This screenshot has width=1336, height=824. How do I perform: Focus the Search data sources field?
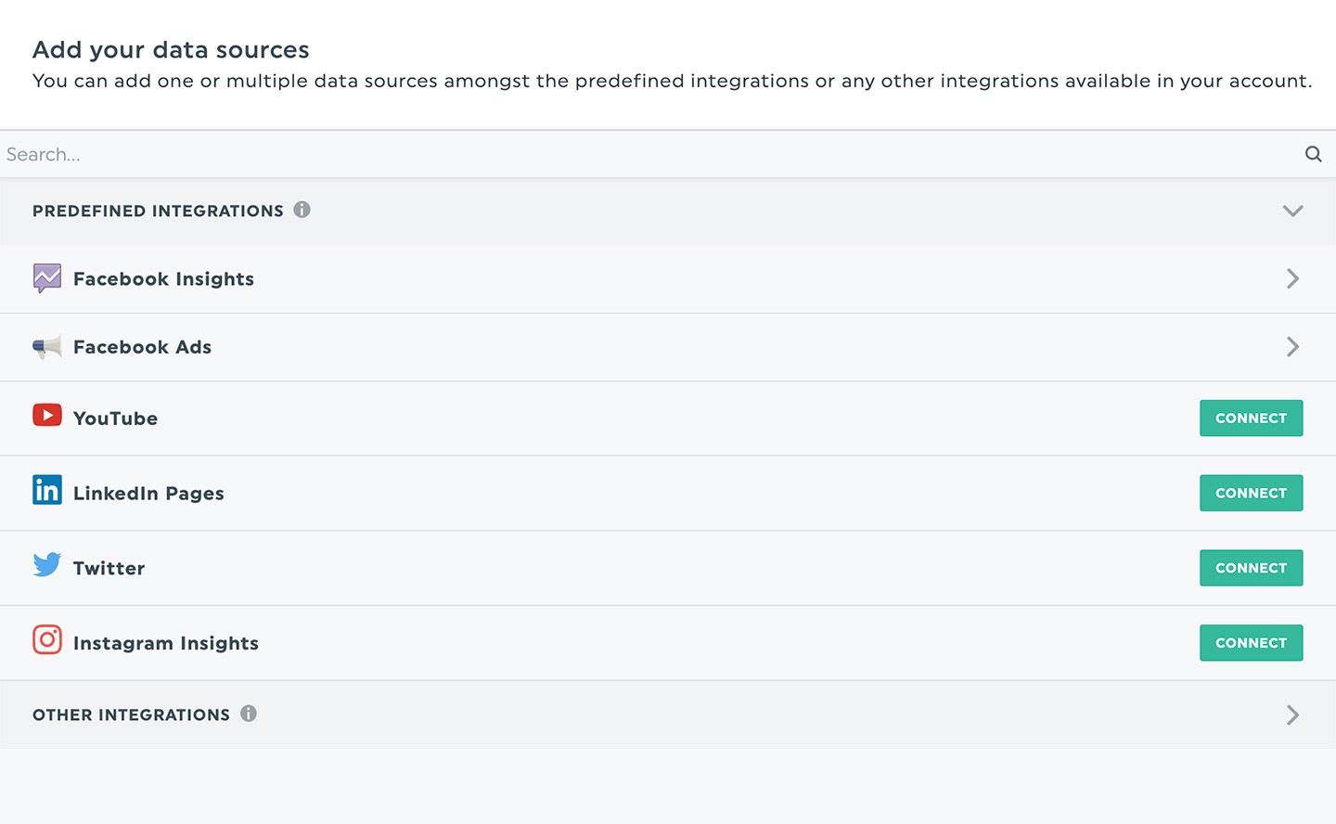point(649,154)
